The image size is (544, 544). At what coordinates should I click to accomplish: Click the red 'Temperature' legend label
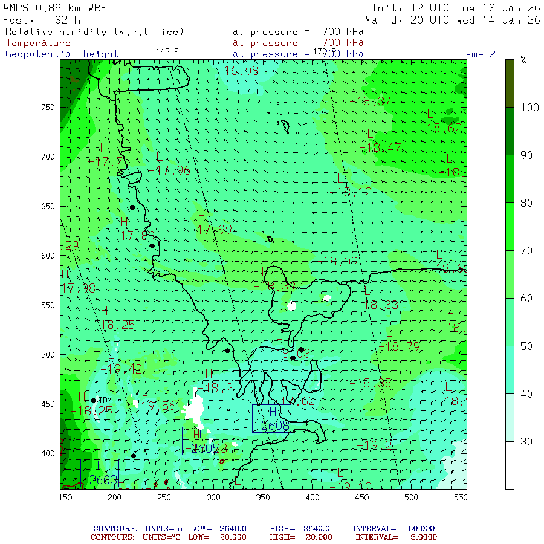click(38, 43)
